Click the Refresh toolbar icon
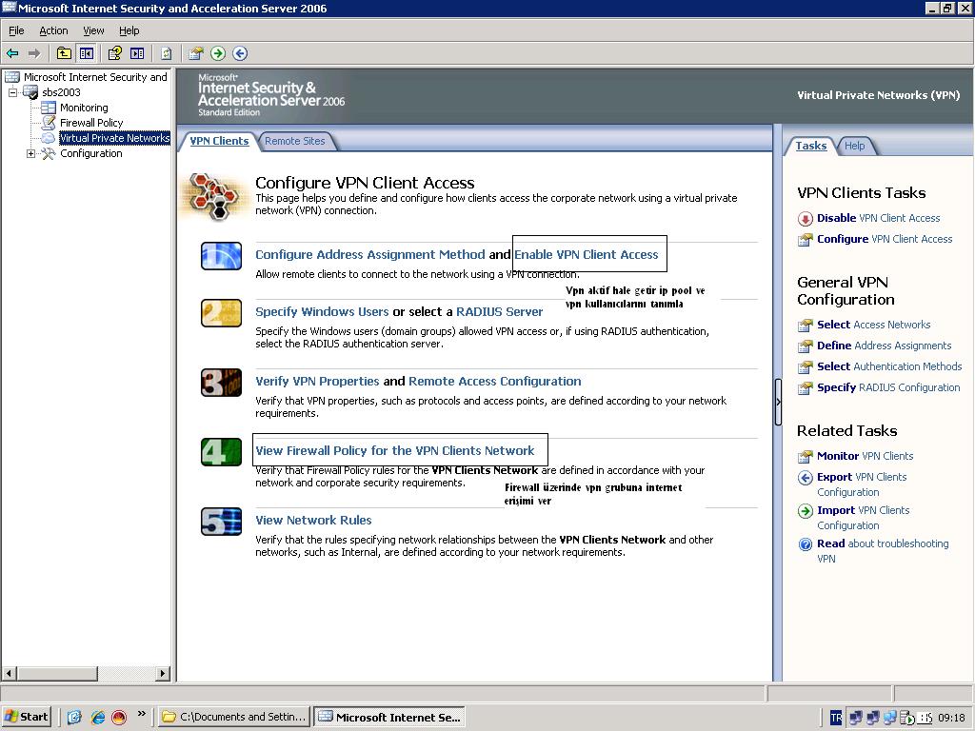The image size is (975, 731). coord(166,53)
